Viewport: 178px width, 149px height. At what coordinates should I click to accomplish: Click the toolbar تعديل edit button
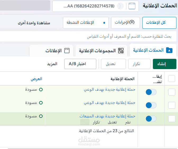point(113,64)
